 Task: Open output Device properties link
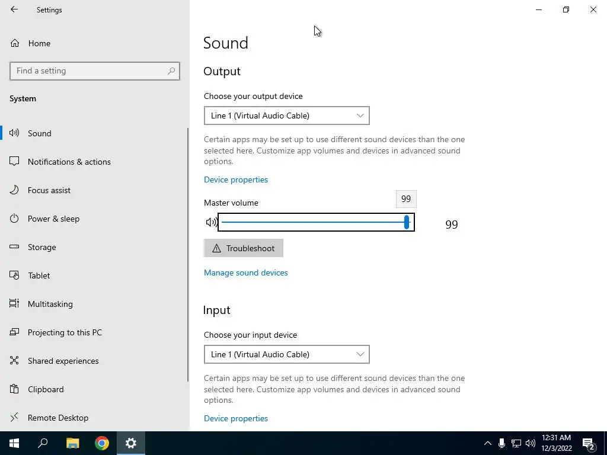pos(236,180)
